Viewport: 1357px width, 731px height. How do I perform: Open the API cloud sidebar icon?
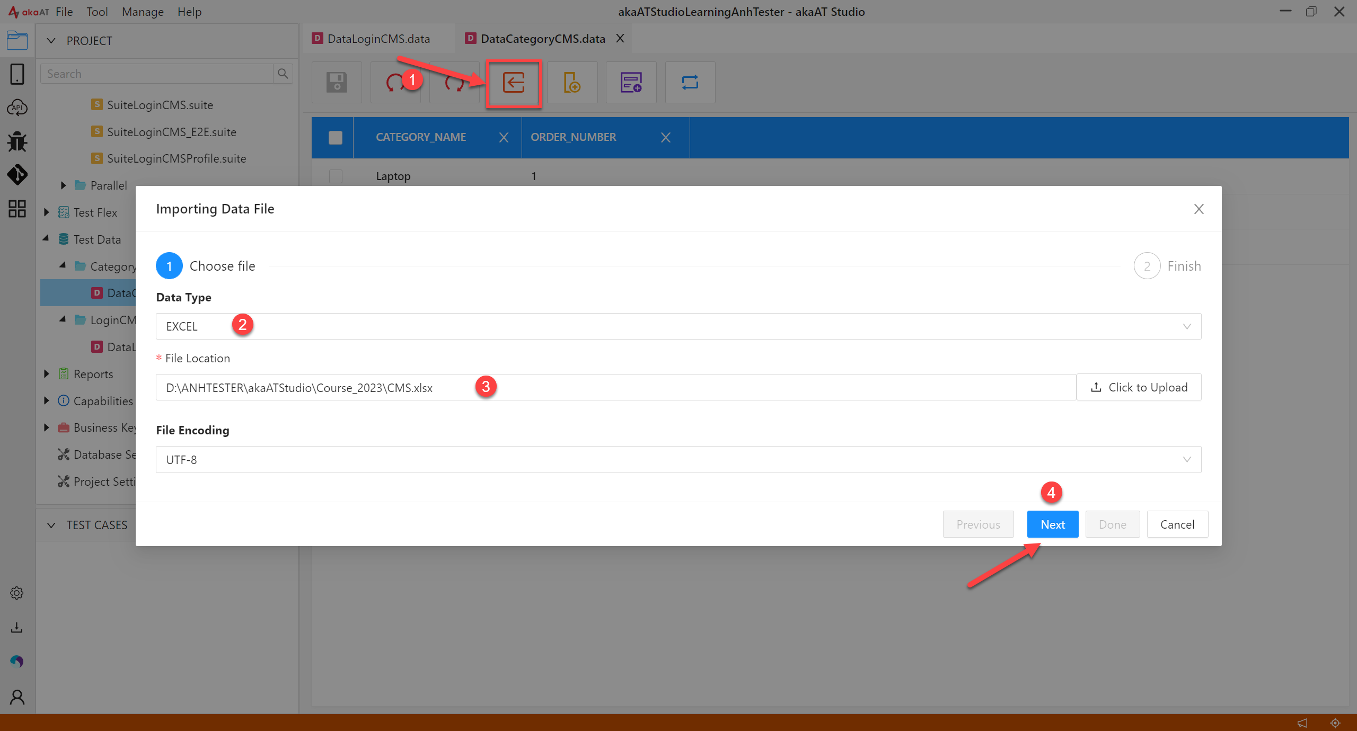coord(17,108)
